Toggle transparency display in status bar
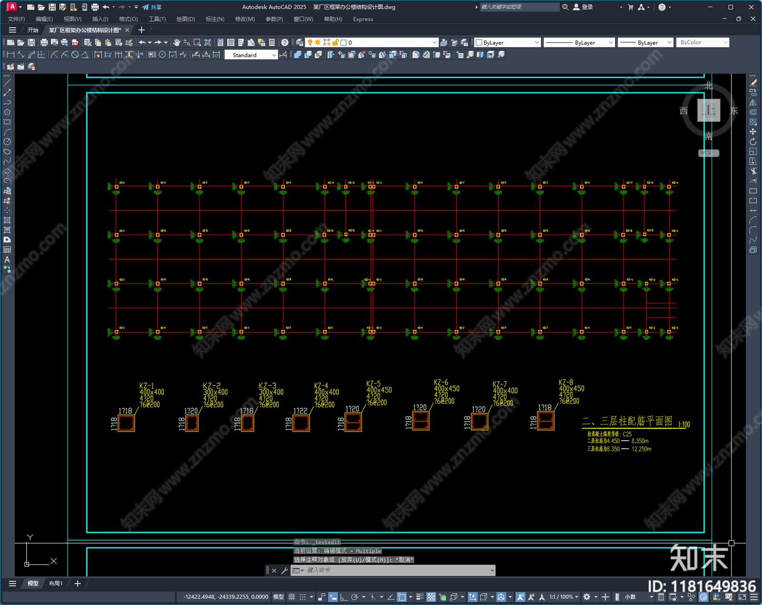Image resolution: width=762 pixels, height=605 pixels. point(431,597)
